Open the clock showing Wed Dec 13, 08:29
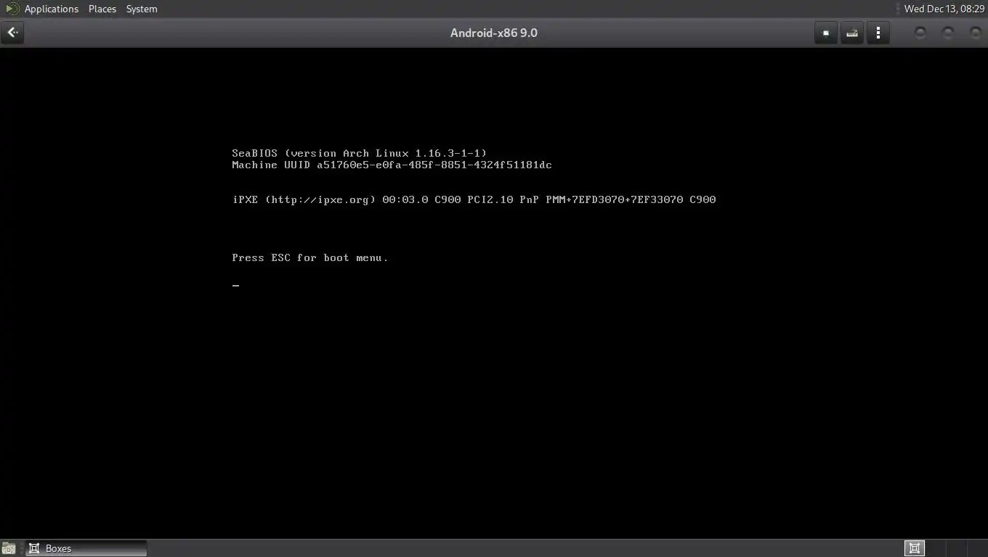 [944, 9]
